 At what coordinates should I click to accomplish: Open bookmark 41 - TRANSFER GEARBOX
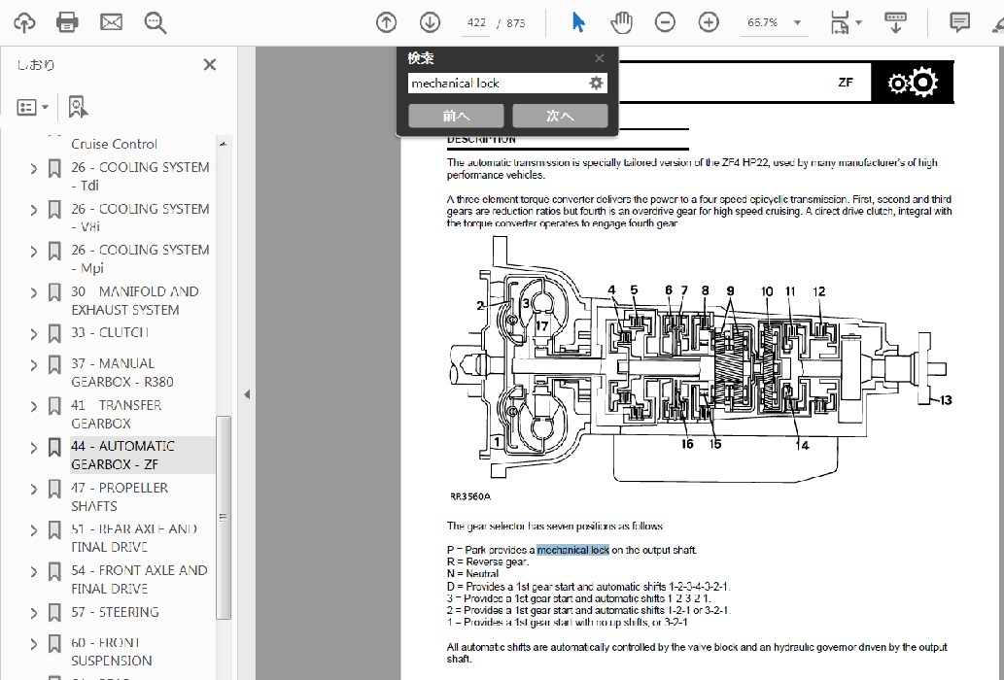116,414
